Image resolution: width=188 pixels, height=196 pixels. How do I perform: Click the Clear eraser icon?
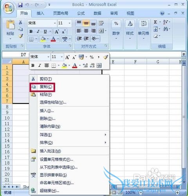pos(155,36)
